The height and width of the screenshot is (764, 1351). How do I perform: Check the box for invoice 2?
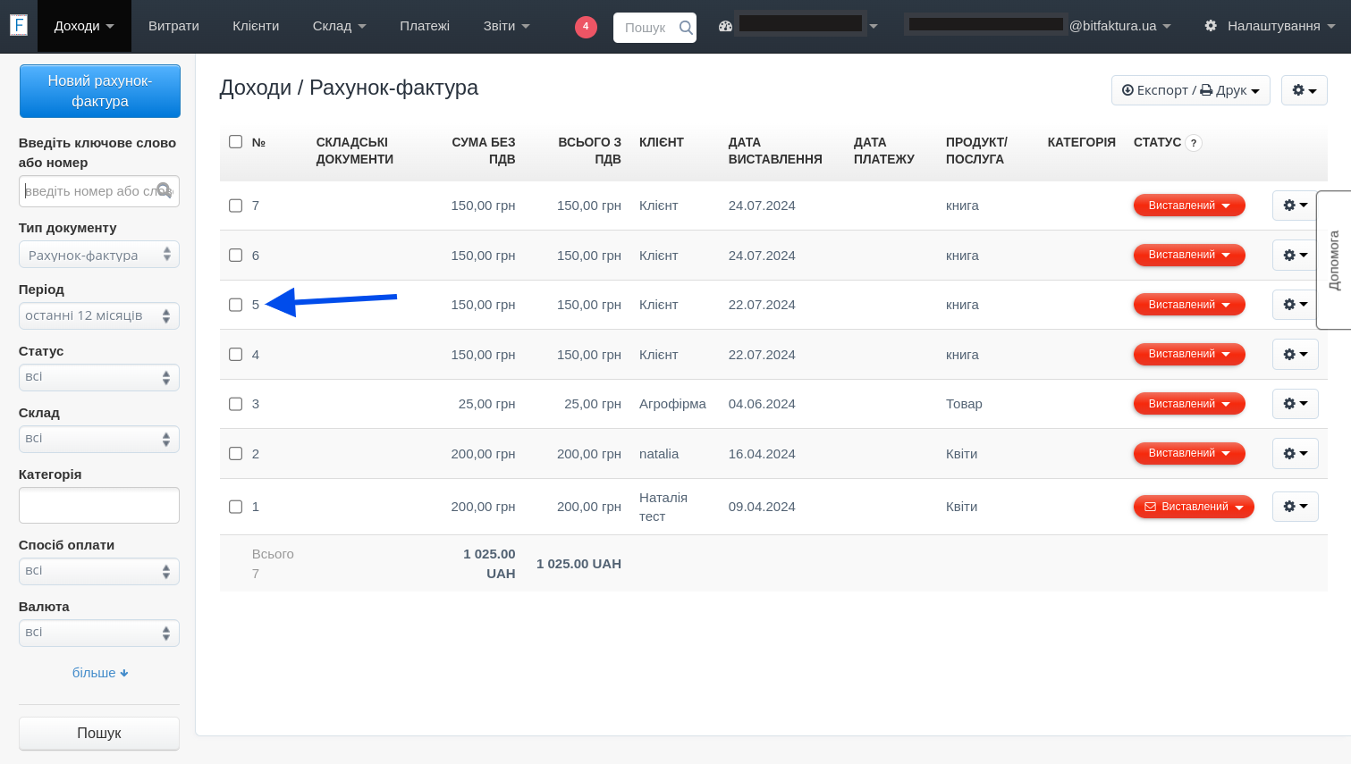point(236,454)
